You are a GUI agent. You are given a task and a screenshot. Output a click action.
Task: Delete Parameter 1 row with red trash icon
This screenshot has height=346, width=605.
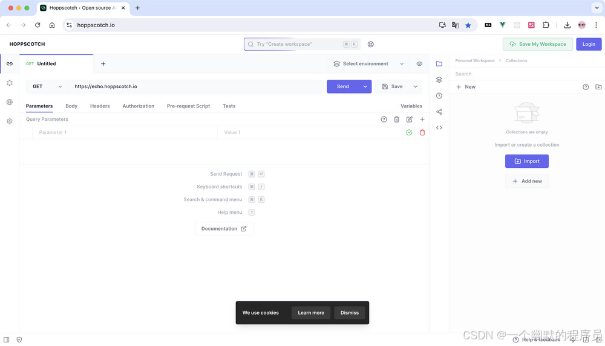pos(422,133)
